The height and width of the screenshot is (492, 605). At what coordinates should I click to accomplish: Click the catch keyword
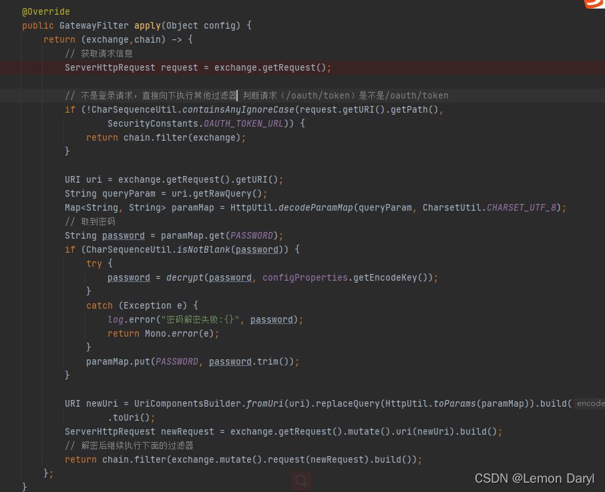99,305
